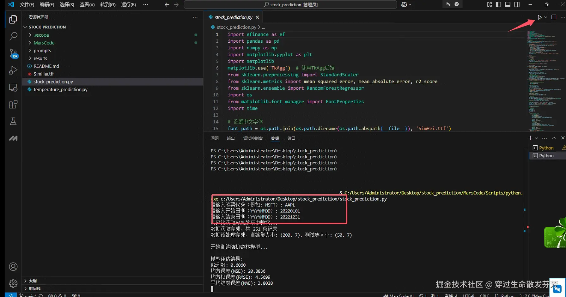Image resolution: width=566 pixels, height=297 pixels.
Task: Click the stop recording circle-x icon in title bar
Action: [x=457, y=4]
